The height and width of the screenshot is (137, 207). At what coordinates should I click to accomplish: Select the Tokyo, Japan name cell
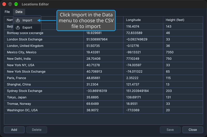(44, 97)
